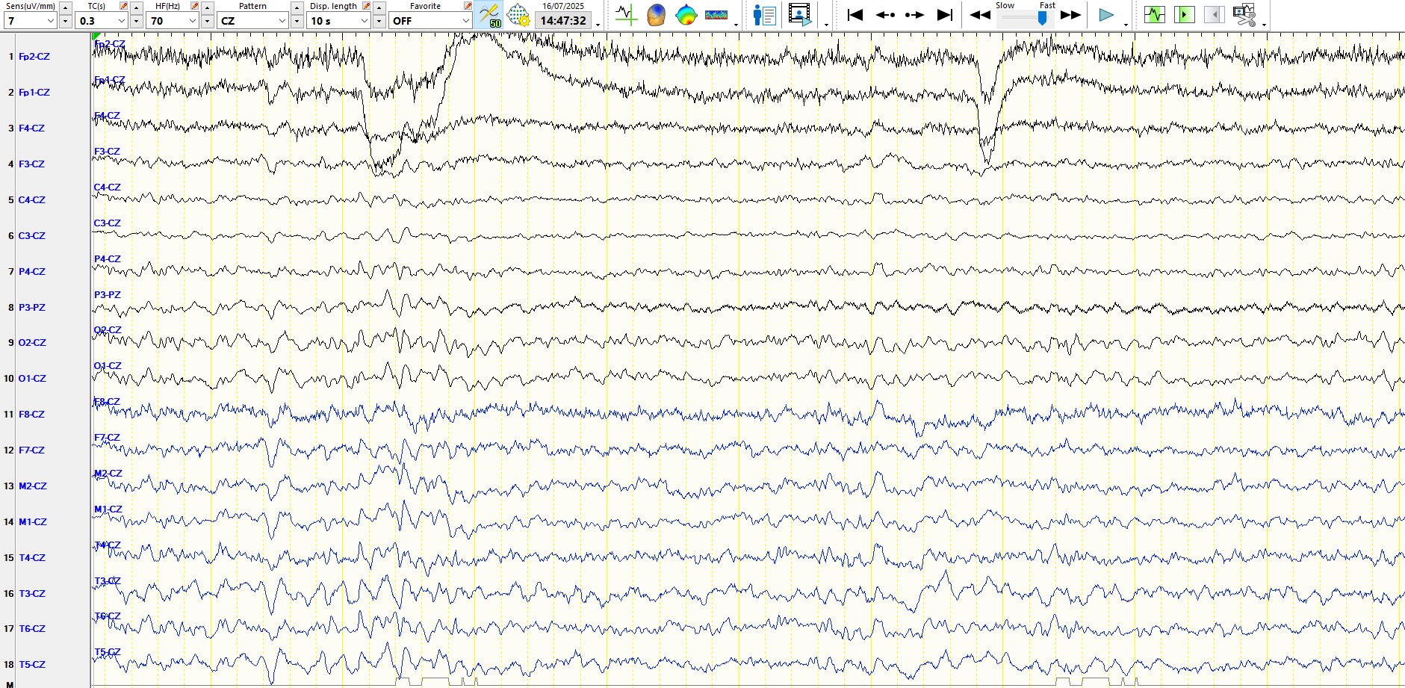The height and width of the screenshot is (688, 1405).
Task: Expand the overflow arrow after the video icon
Action: (x=826, y=25)
